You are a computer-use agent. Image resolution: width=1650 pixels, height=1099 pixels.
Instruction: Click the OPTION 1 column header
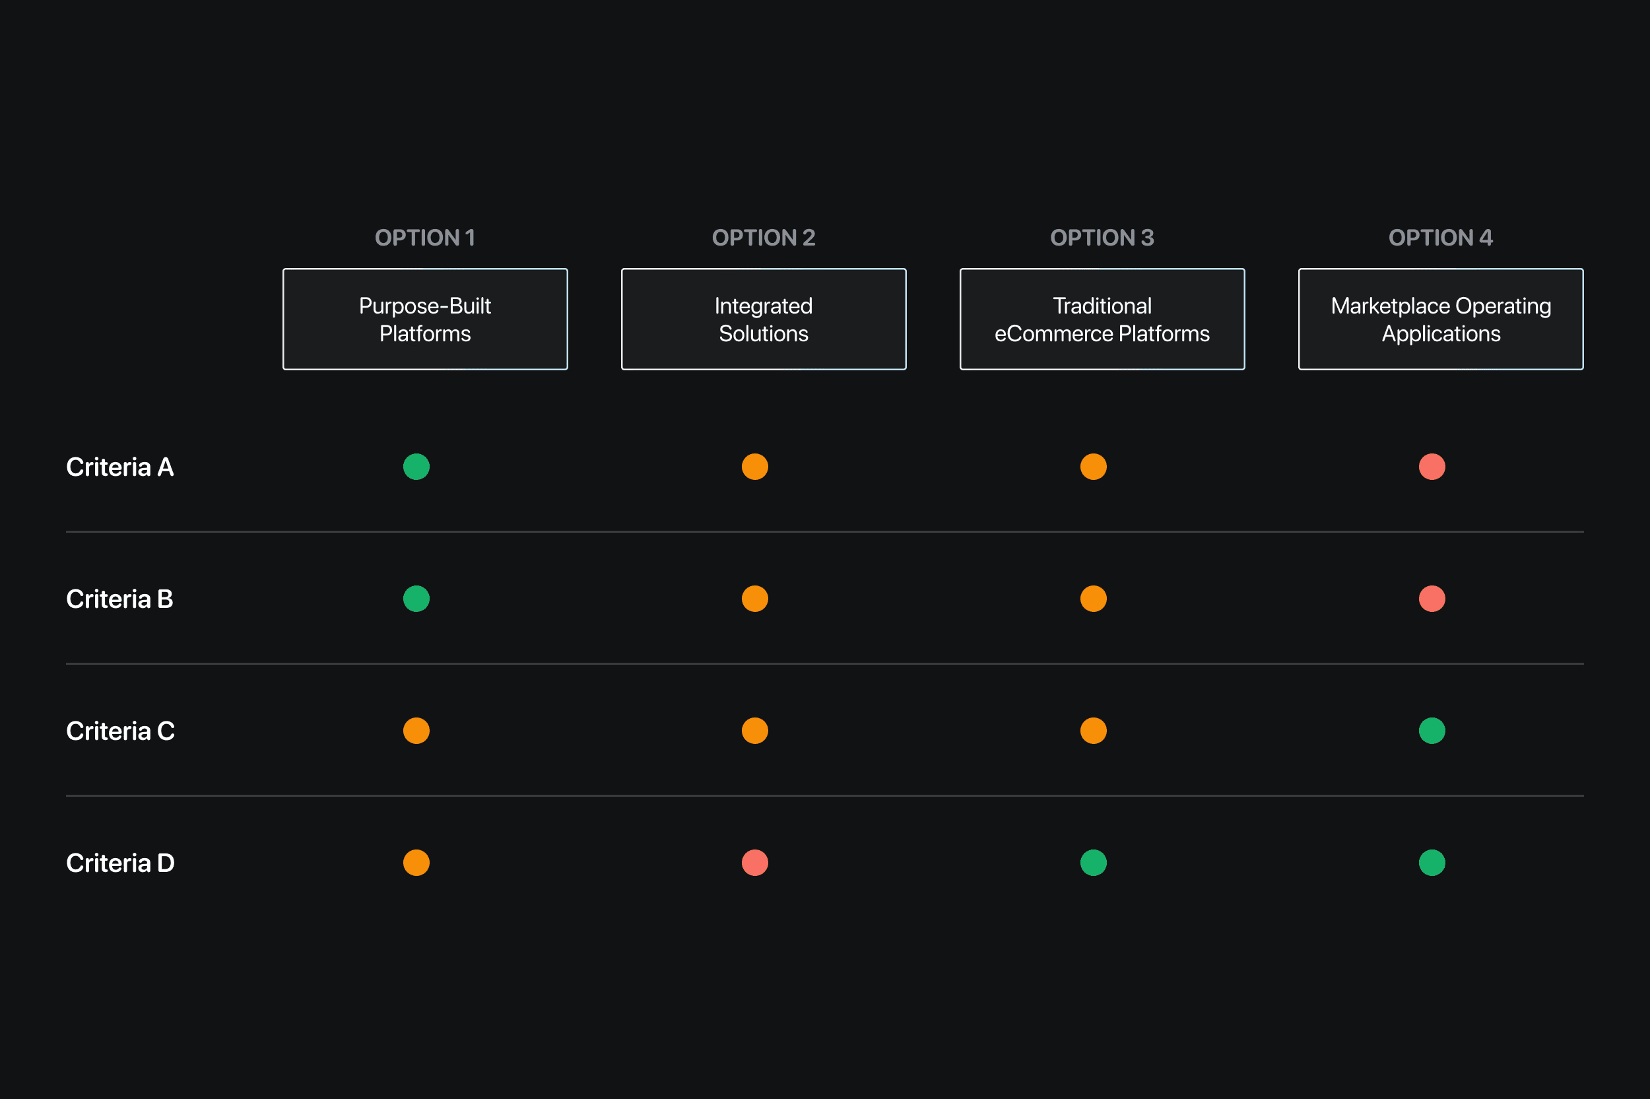tap(424, 238)
